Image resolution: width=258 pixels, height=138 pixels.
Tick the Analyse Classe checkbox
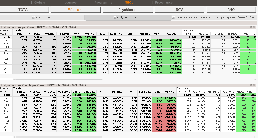point(33,18)
